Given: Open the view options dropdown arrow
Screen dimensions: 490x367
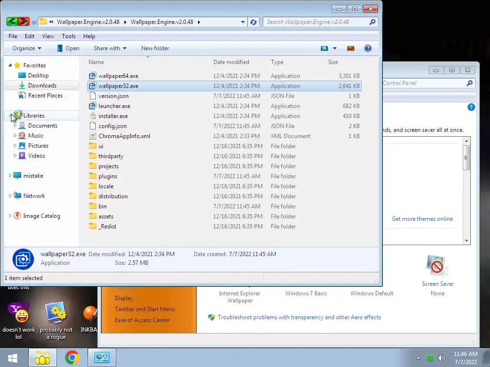Looking at the screenshot, I should 334,48.
